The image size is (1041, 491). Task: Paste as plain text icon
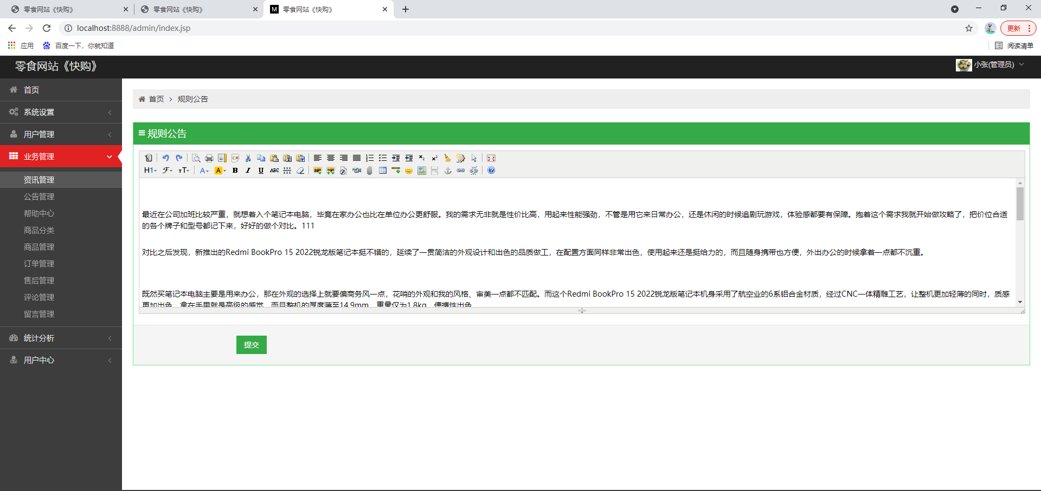point(287,158)
